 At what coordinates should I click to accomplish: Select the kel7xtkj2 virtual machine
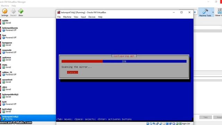coord(28,110)
